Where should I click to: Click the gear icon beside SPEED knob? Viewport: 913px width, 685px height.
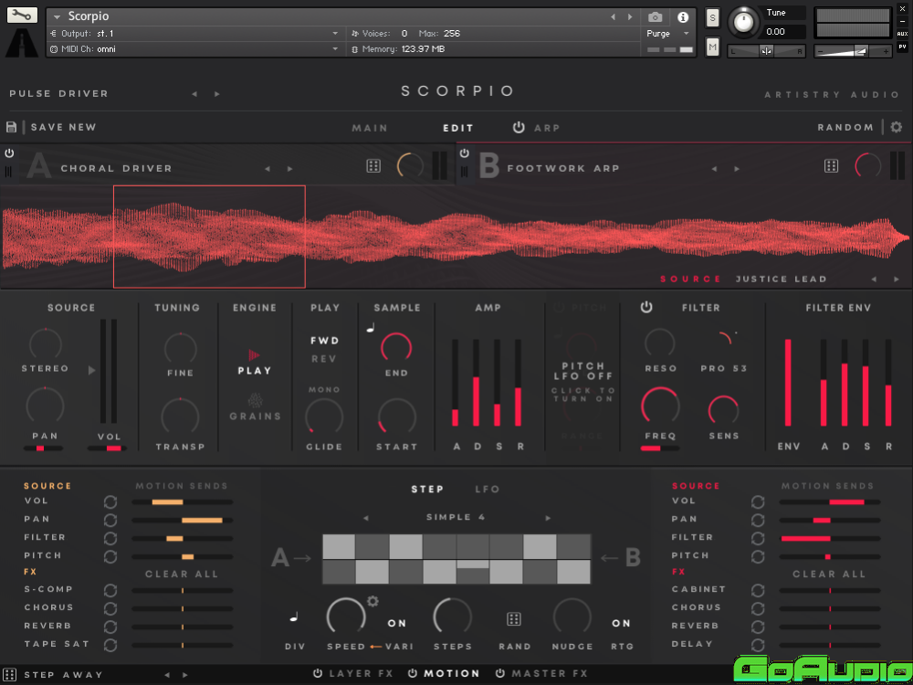coord(373,601)
